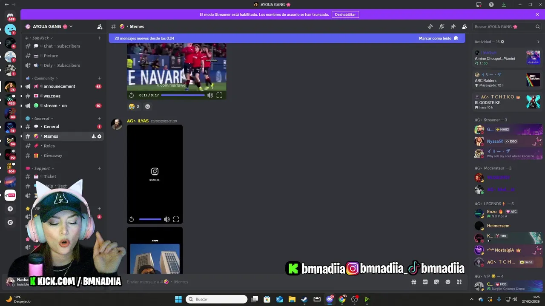Click the search magnifier icon
Image resolution: width=545 pixels, height=306 pixels.
click(x=538, y=26)
